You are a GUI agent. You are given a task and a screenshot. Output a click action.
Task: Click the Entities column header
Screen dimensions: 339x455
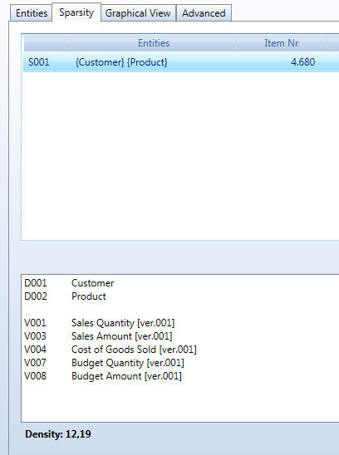pos(154,43)
